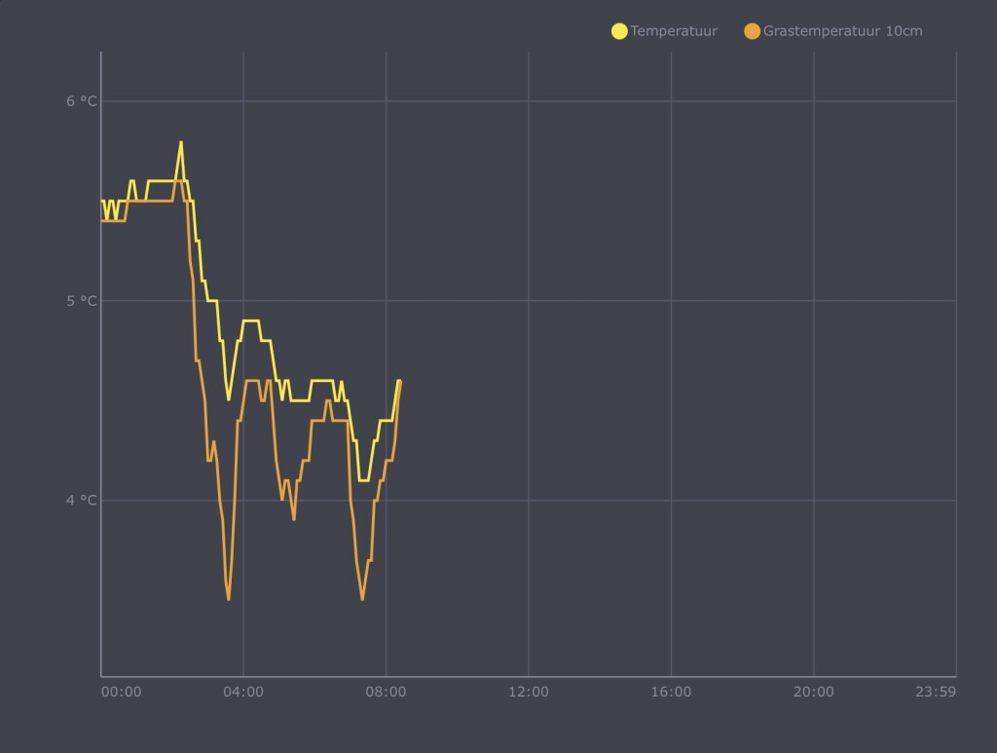Select the 20:00 x-axis label
Image resolution: width=997 pixels, height=753 pixels.
pos(813,692)
